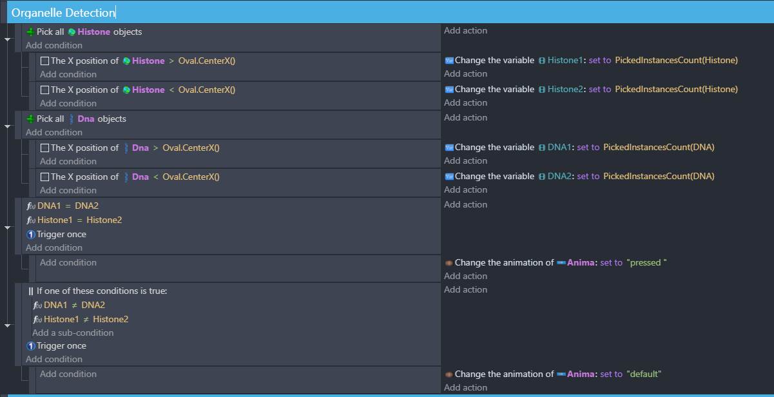
Task: Add an action next to the "If one of these conditions" block
Action: pos(465,289)
